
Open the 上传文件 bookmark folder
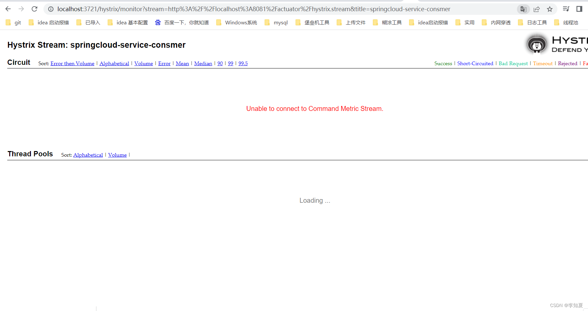tap(351, 22)
